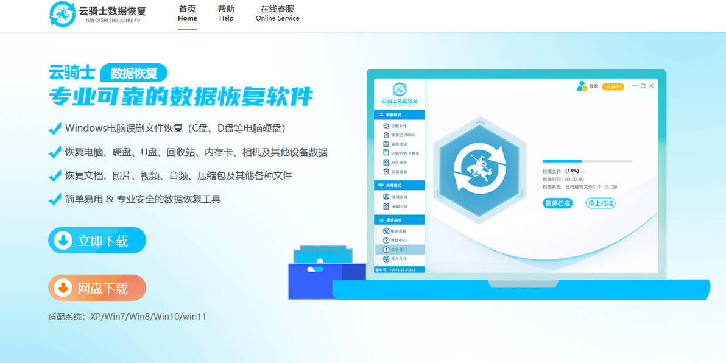Click the line 简单易用 & 专业安全的数据恢复工具
The image size is (726, 363).
pos(143,199)
